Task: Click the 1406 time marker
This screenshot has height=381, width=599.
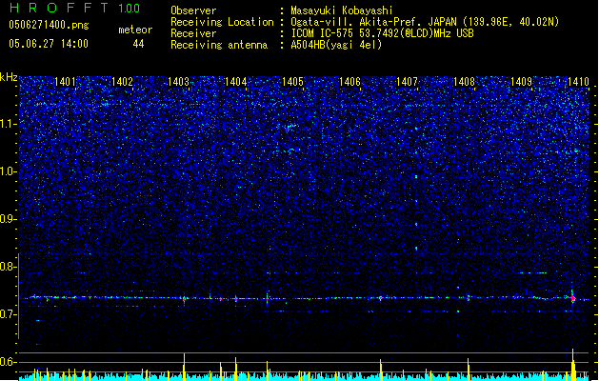Action: (349, 82)
